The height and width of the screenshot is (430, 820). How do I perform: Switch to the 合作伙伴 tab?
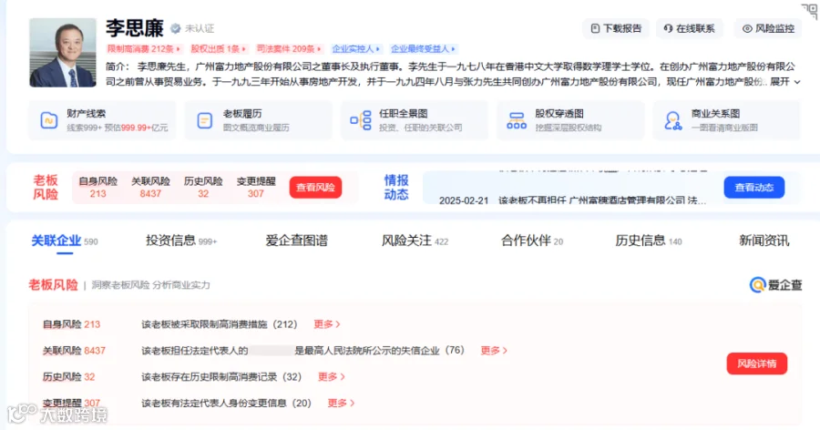tap(532, 241)
